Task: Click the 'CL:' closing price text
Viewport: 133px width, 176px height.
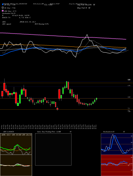Action: (48, 5)
